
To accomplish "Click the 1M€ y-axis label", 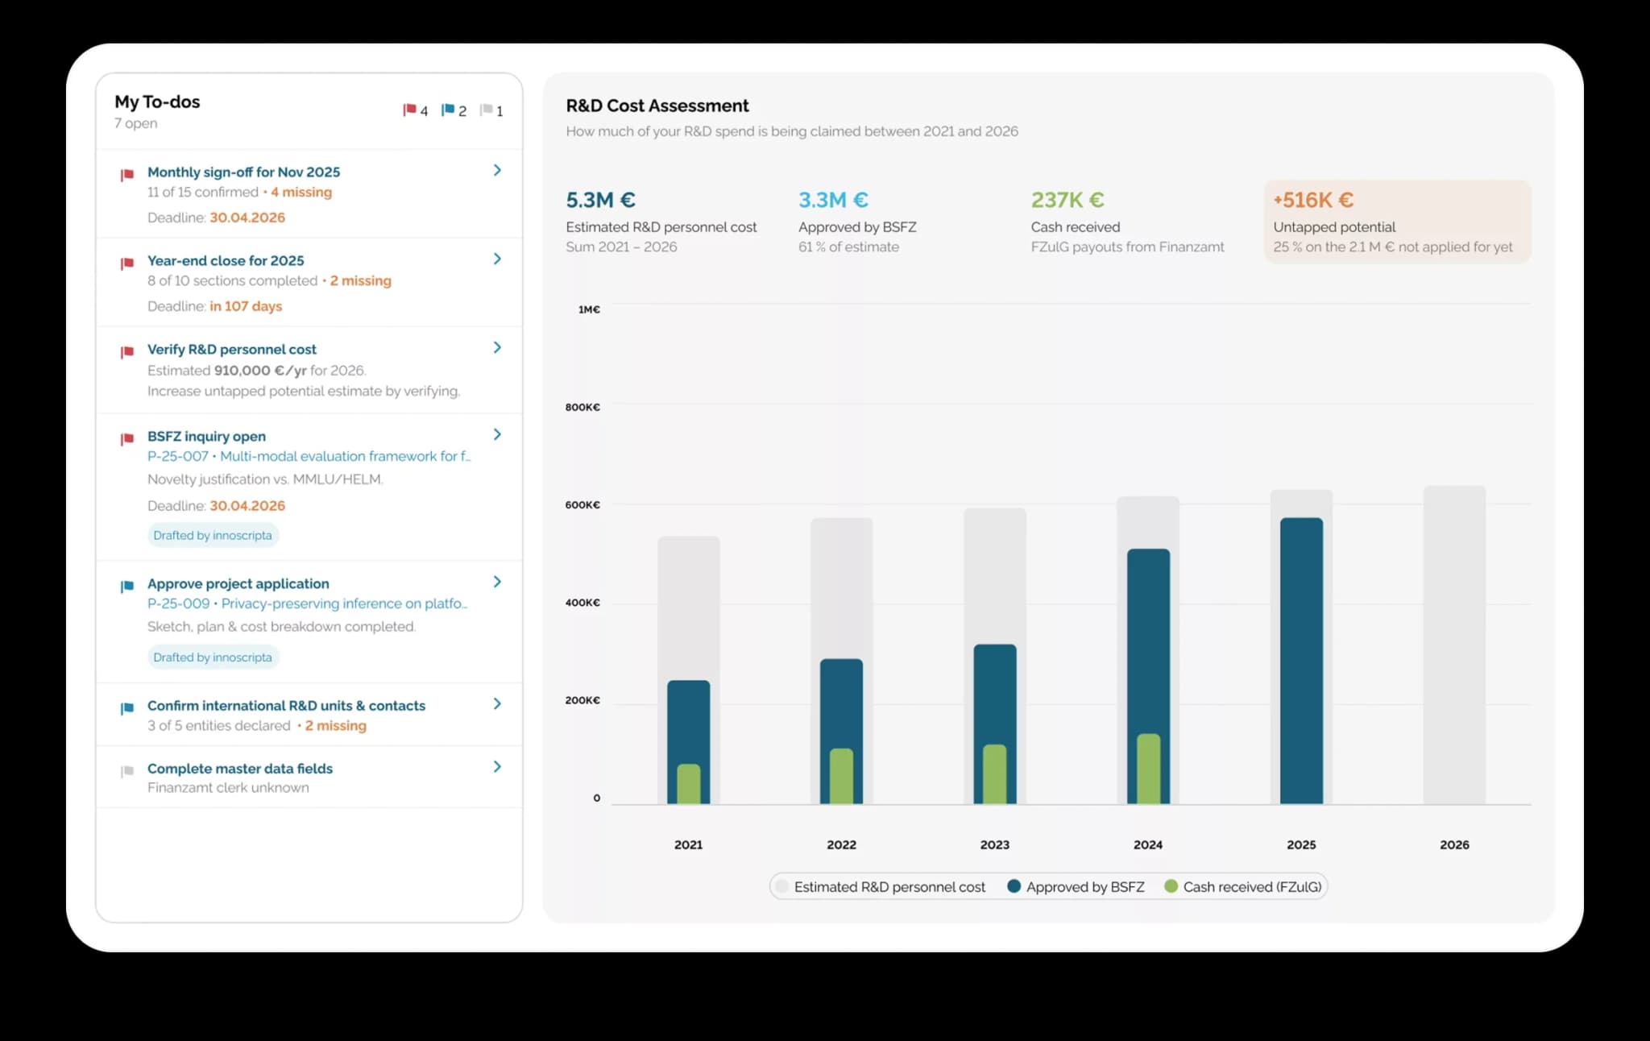I will point(589,309).
